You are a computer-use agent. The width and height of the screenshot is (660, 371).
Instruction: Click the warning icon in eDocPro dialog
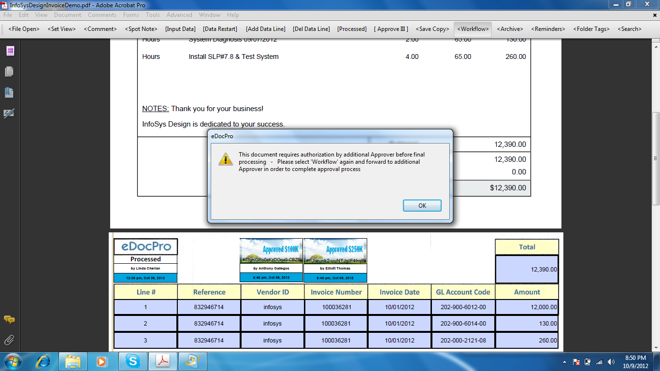click(x=226, y=158)
